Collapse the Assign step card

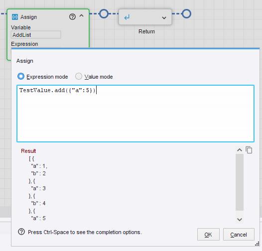pyautogui.click(x=81, y=16)
